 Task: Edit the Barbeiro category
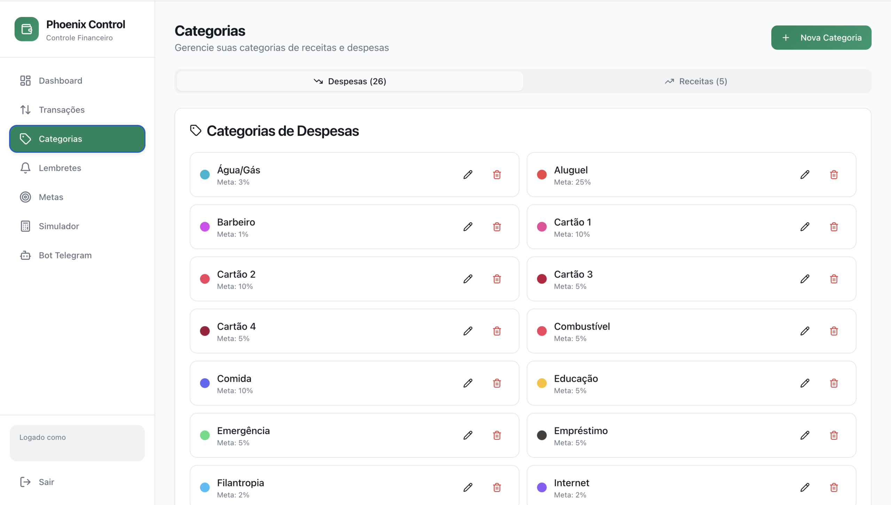(x=468, y=227)
